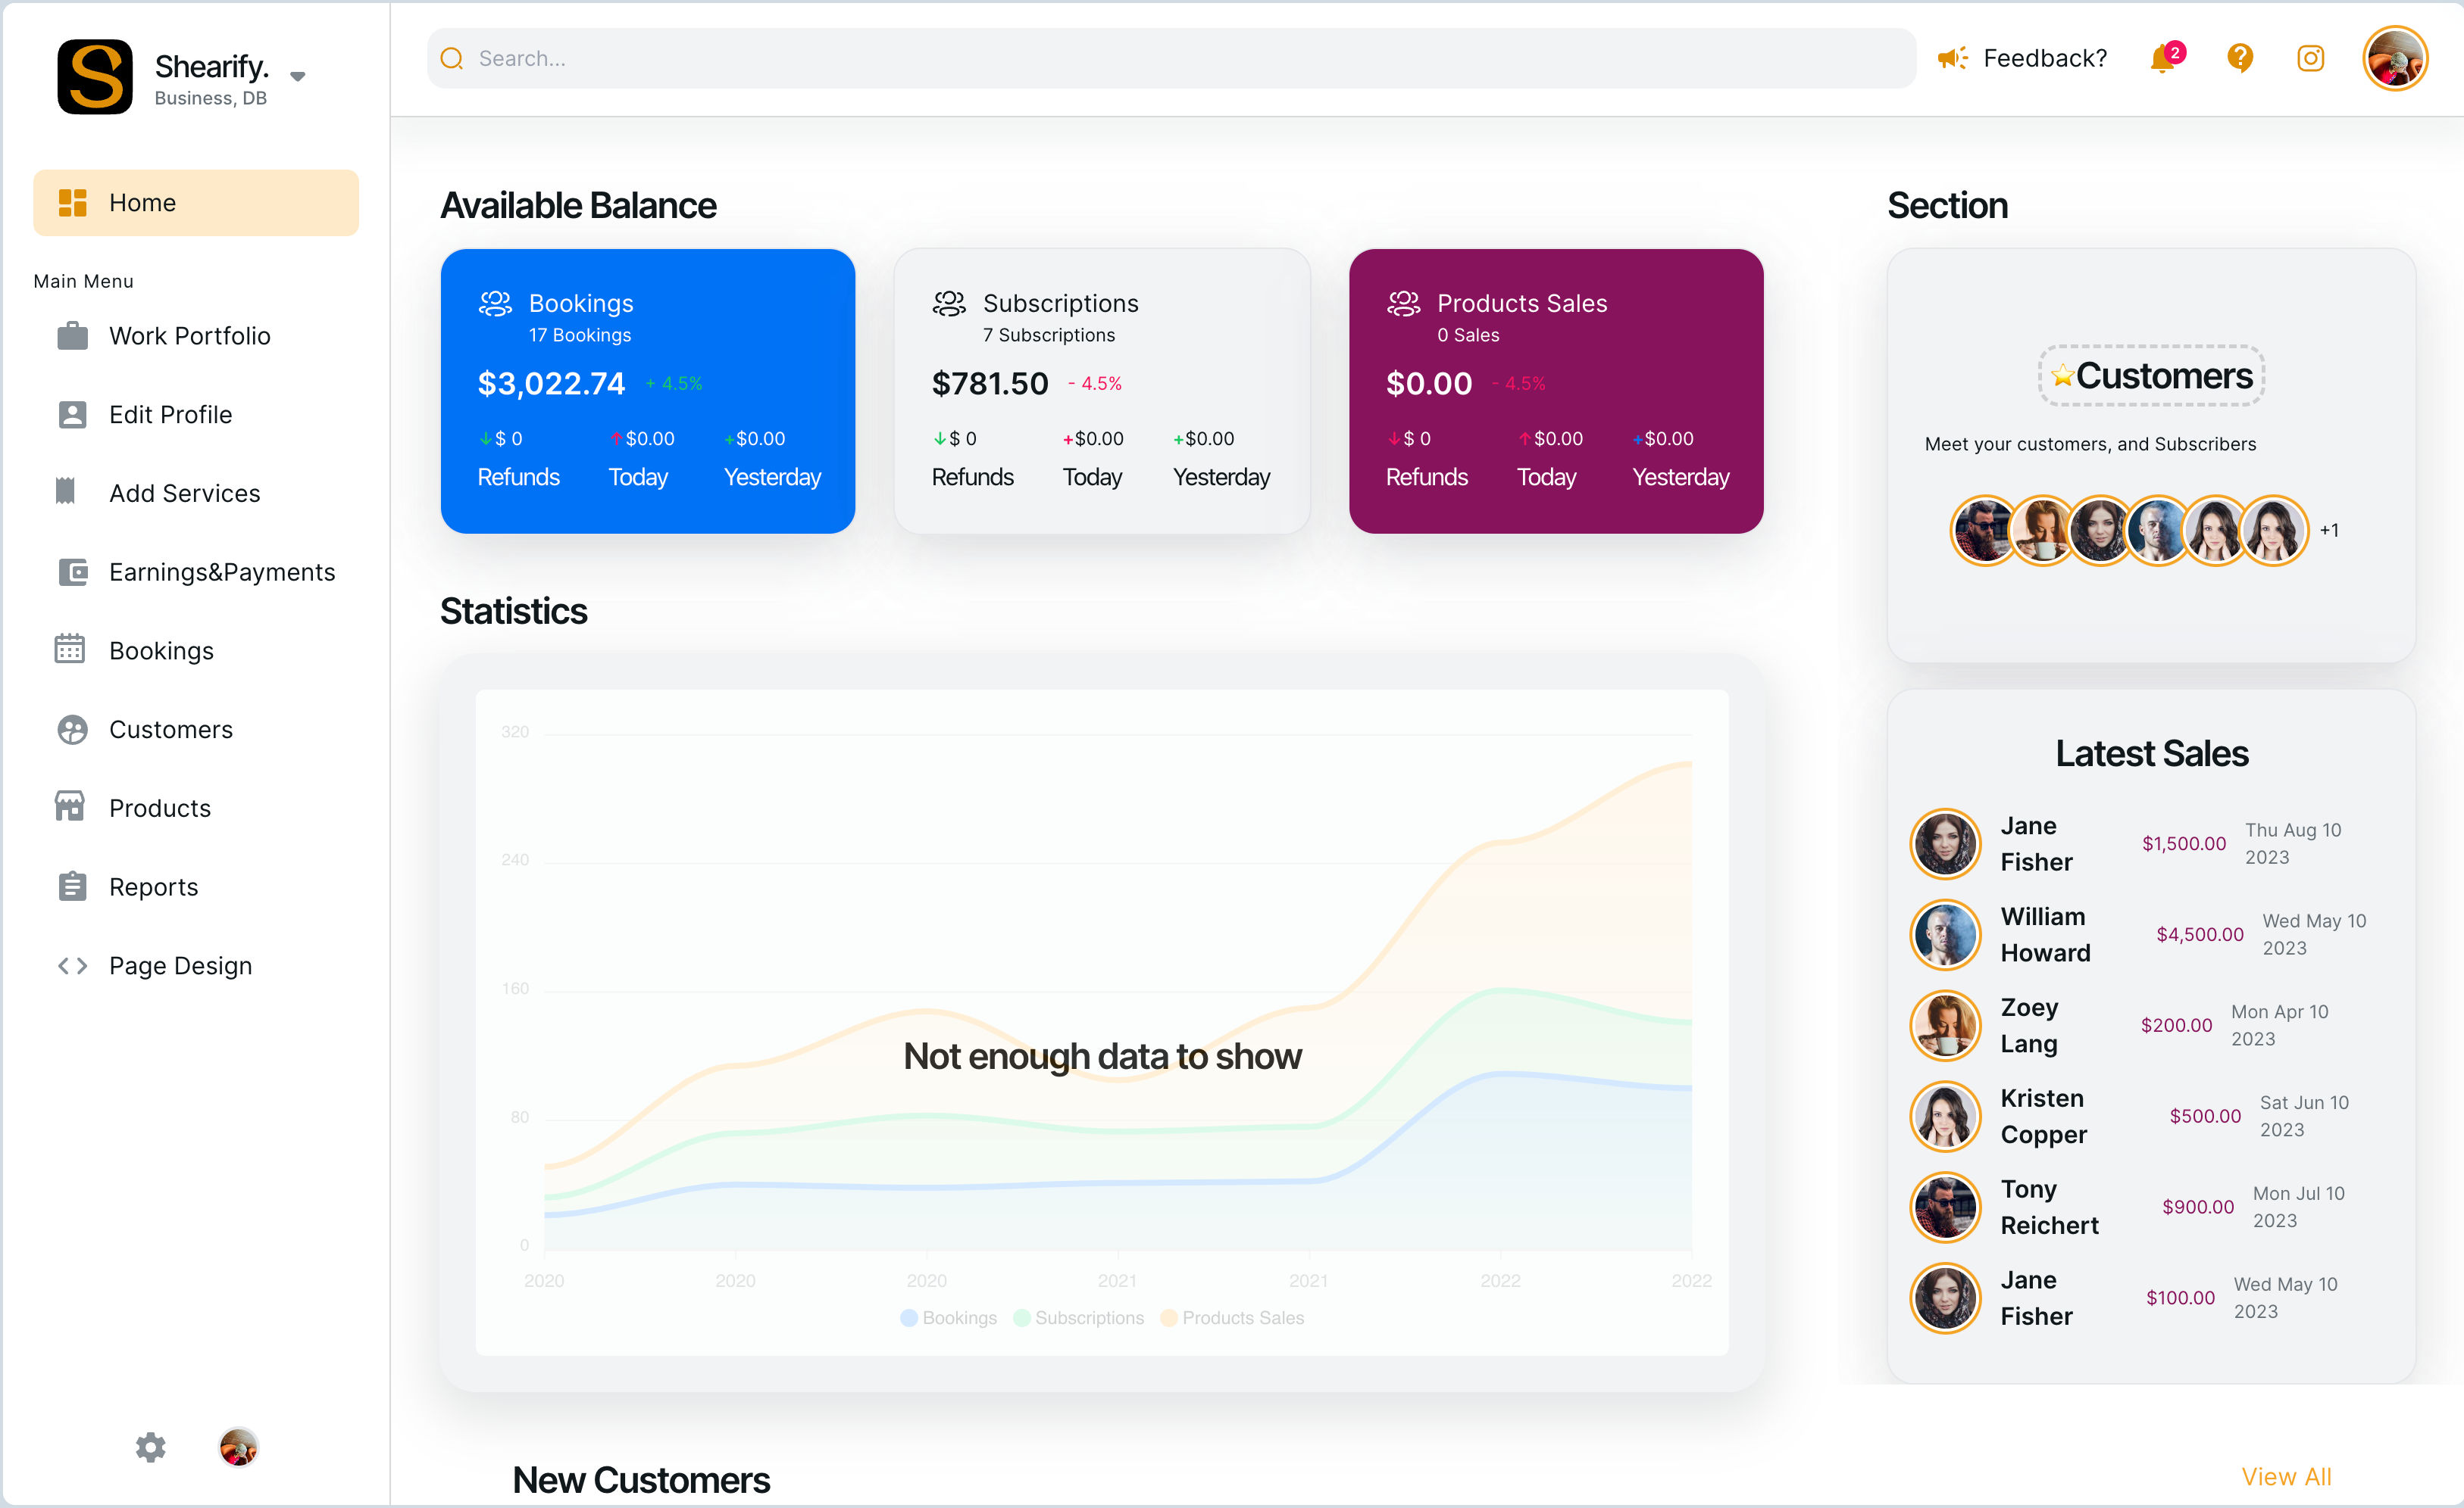Click the search input field
2464x1508 pixels.
pyautogui.click(x=1162, y=58)
